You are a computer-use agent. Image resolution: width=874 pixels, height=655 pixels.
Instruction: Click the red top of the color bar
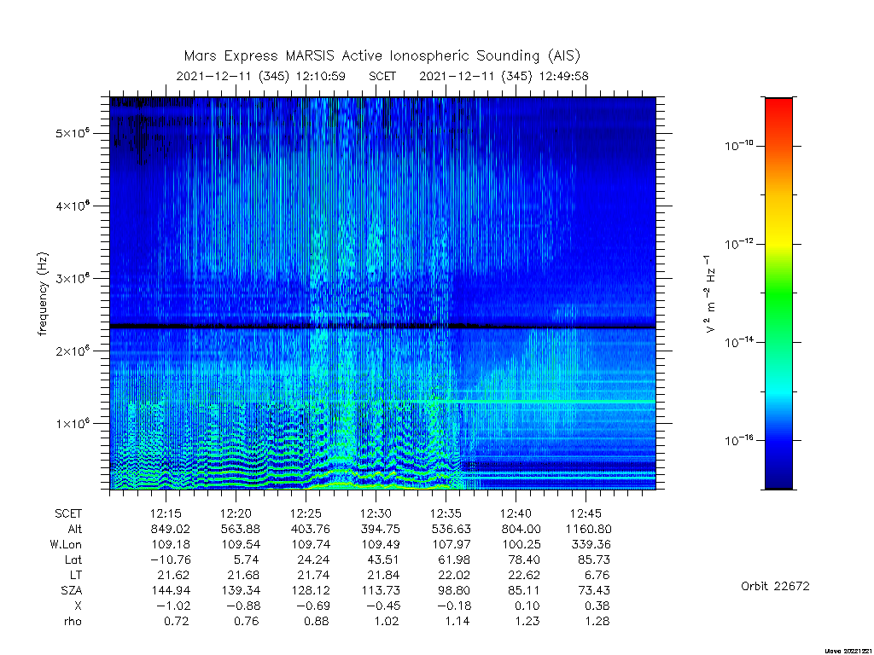point(778,107)
